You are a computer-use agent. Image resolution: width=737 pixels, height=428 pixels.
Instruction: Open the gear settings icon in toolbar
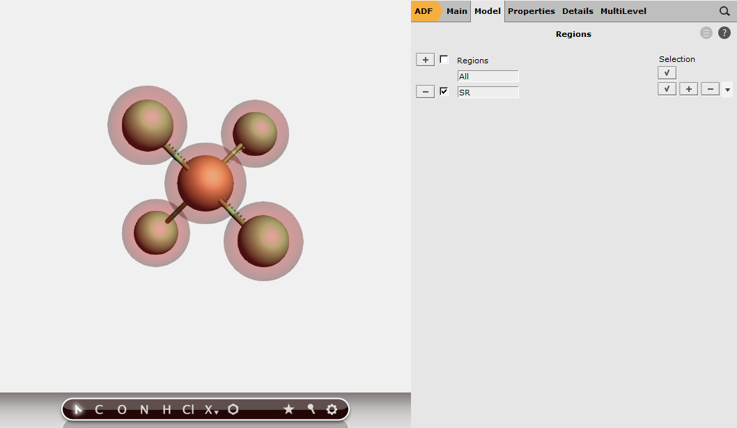[x=331, y=409]
